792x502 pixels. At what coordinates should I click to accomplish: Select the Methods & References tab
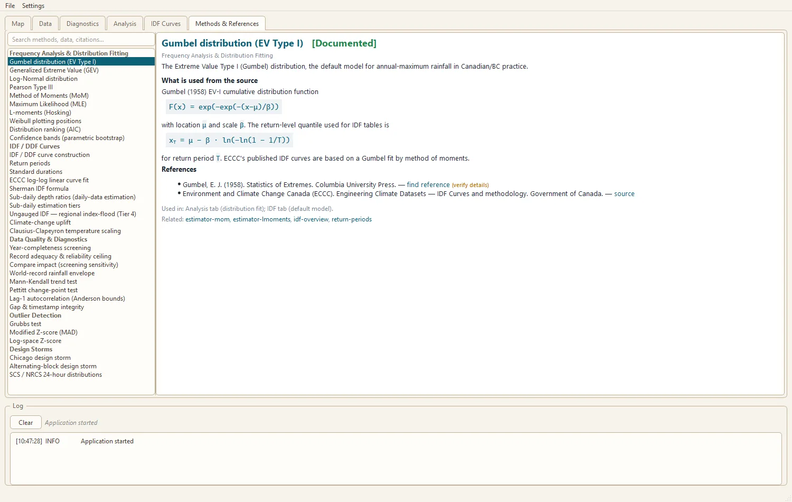(x=227, y=24)
